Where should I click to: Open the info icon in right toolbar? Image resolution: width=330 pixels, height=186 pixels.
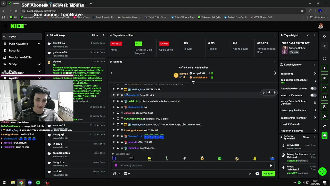click(x=324, y=36)
